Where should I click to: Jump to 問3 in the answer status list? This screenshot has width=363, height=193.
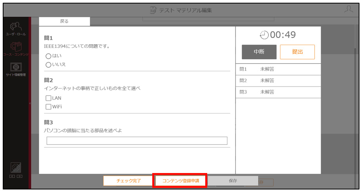pyautogui.click(x=278, y=92)
